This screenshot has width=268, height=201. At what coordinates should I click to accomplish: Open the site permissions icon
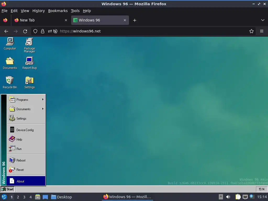click(x=50, y=31)
